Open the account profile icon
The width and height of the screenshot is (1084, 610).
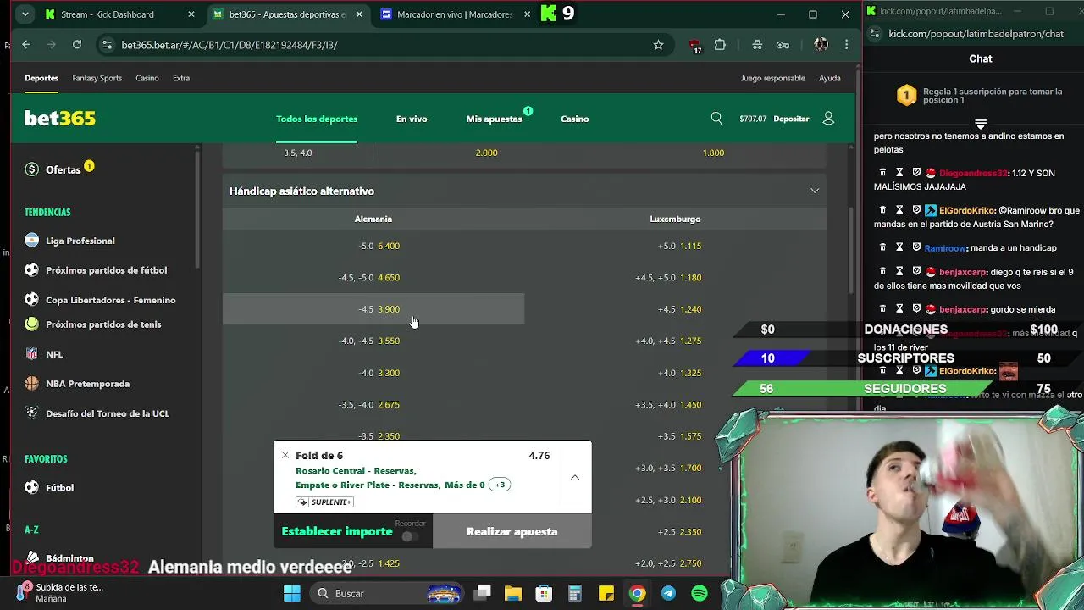coord(828,119)
